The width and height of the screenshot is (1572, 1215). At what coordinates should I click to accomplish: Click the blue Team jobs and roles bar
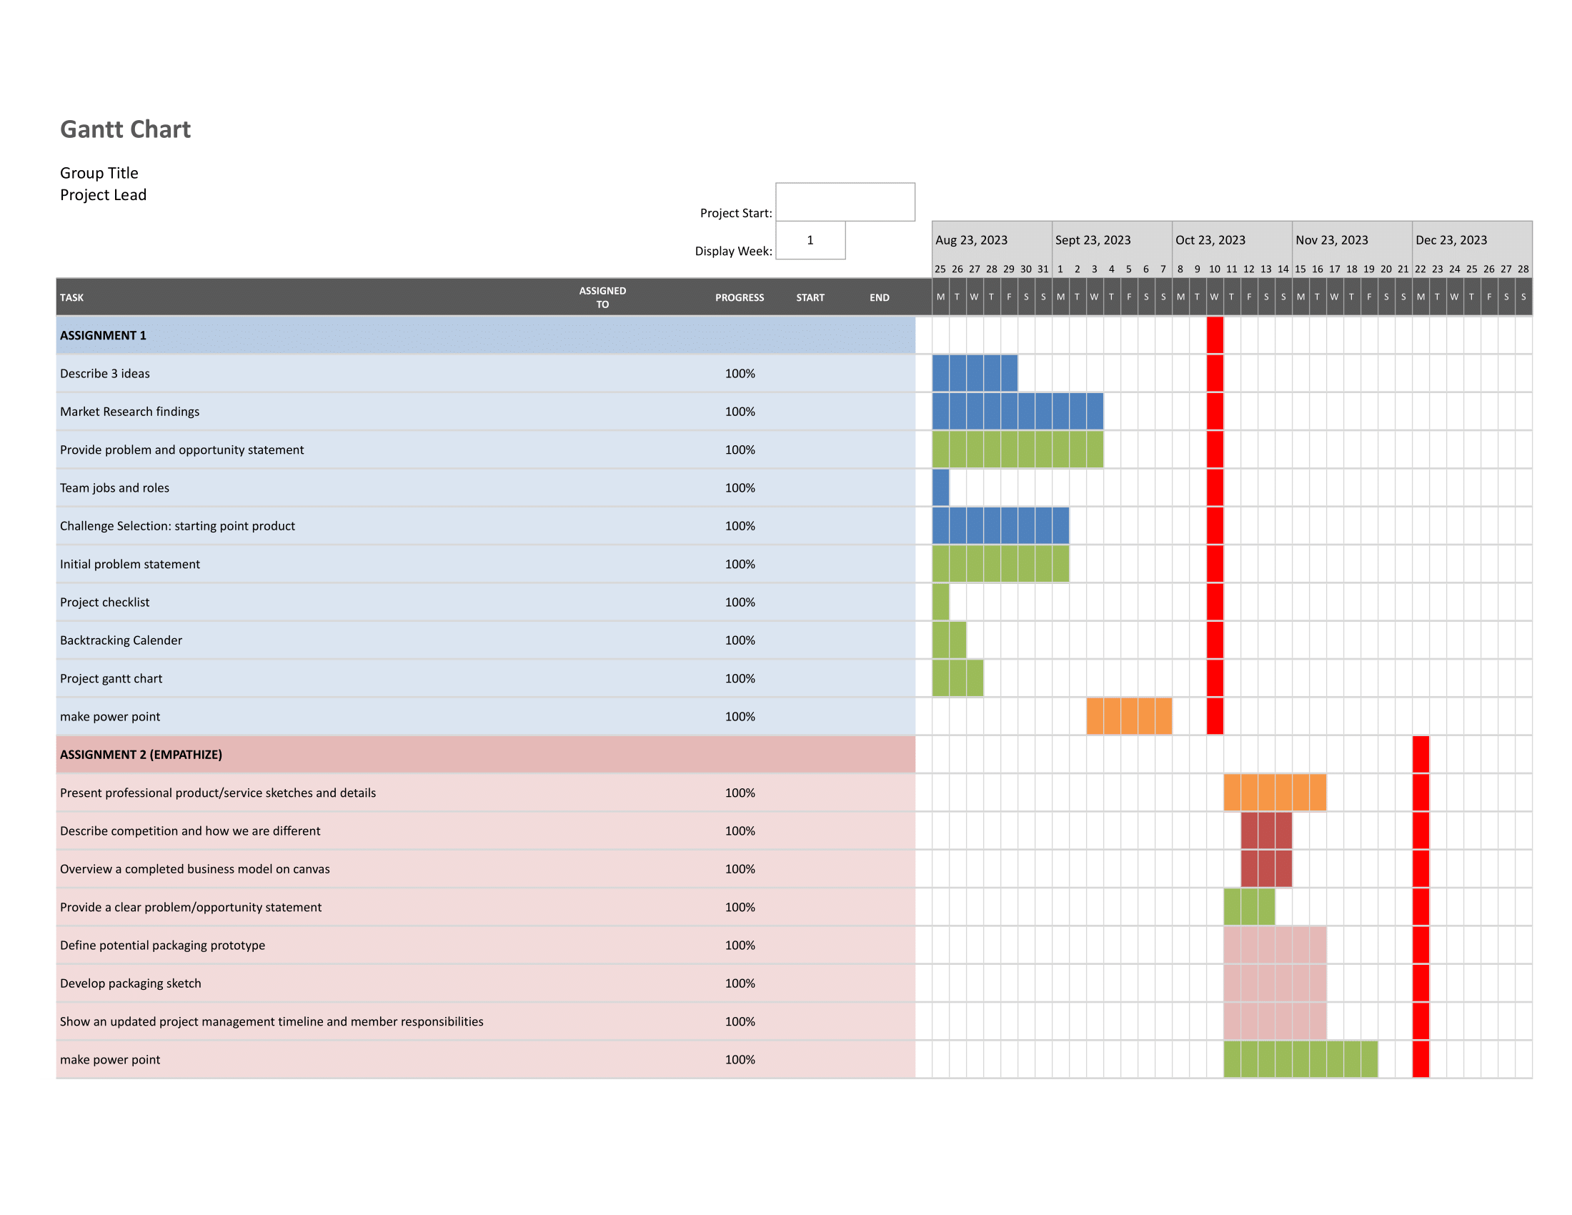[x=940, y=488]
